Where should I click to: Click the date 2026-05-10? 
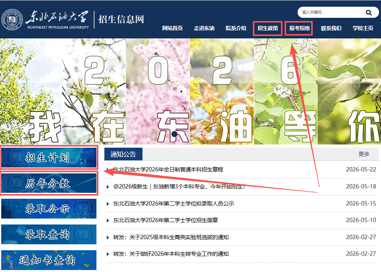[361, 221]
